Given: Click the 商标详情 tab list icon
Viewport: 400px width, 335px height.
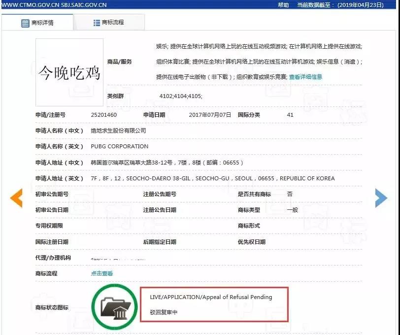Looking at the screenshot, I should click(25, 23).
